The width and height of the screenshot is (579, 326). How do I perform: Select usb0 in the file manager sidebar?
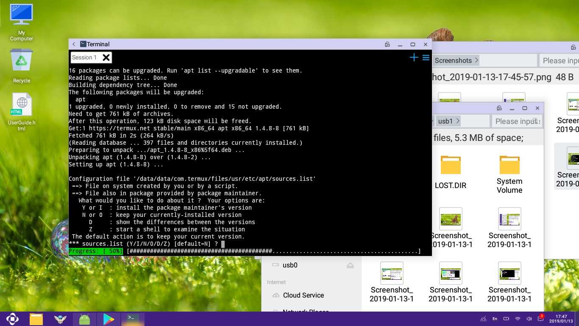290,265
